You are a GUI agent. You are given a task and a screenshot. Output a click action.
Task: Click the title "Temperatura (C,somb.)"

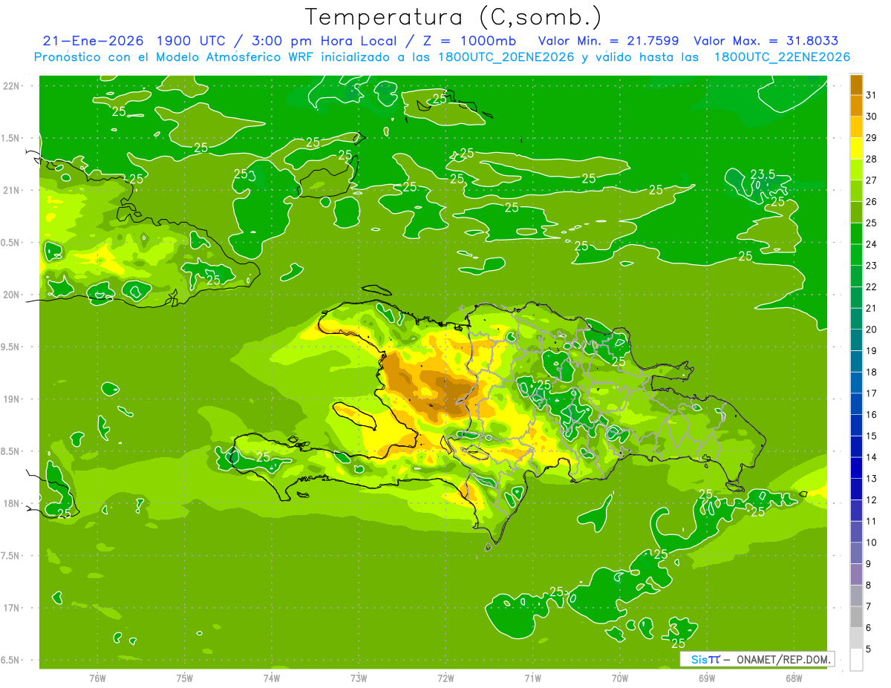click(453, 16)
